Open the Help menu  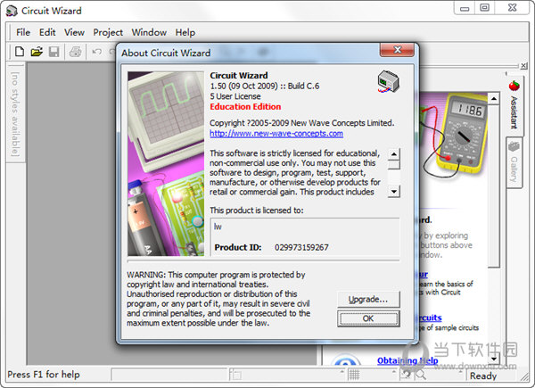185,32
